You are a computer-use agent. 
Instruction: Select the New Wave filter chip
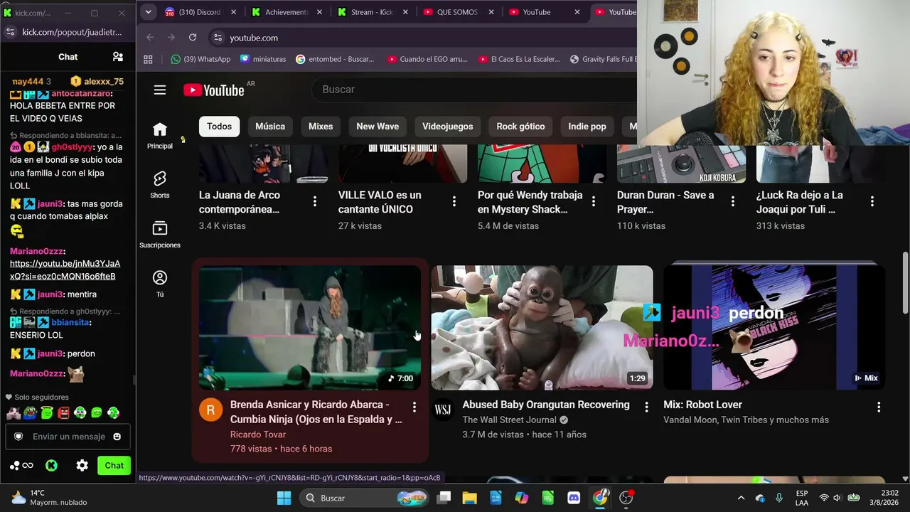tap(378, 127)
